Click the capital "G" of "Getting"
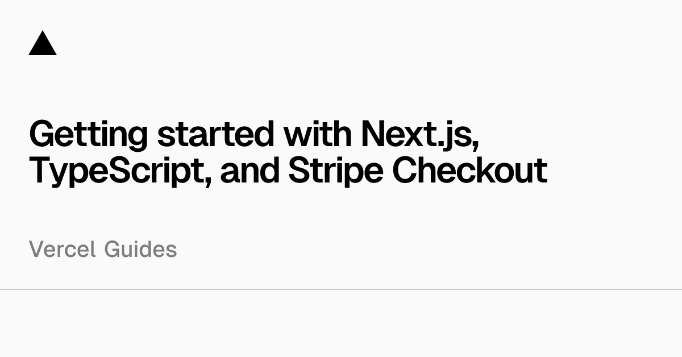Viewport: 682px width, 357px height. click(41, 135)
